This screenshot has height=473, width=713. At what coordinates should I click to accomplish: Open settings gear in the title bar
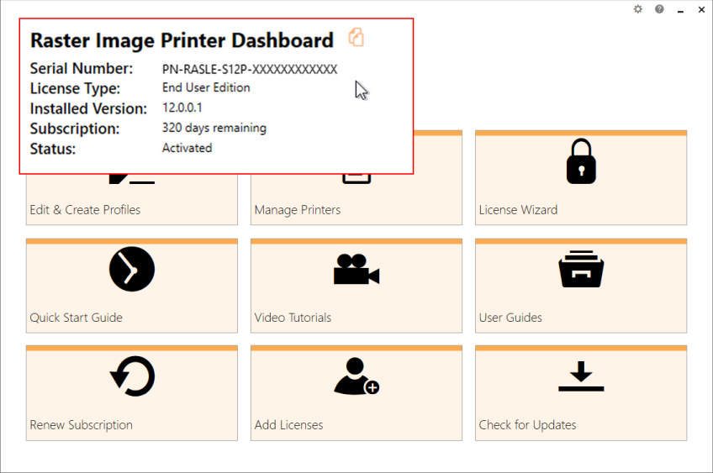click(638, 9)
